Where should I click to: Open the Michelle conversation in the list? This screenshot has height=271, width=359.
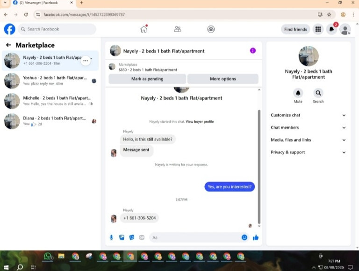click(50, 101)
